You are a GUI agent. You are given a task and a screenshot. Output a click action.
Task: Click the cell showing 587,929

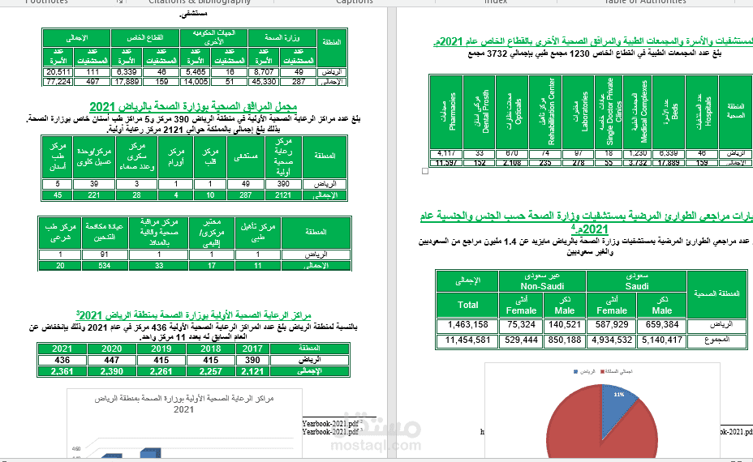[x=611, y=325]
